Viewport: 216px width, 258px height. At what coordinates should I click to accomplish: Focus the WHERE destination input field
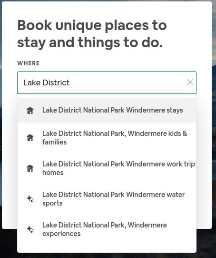(x=107, y=83)
